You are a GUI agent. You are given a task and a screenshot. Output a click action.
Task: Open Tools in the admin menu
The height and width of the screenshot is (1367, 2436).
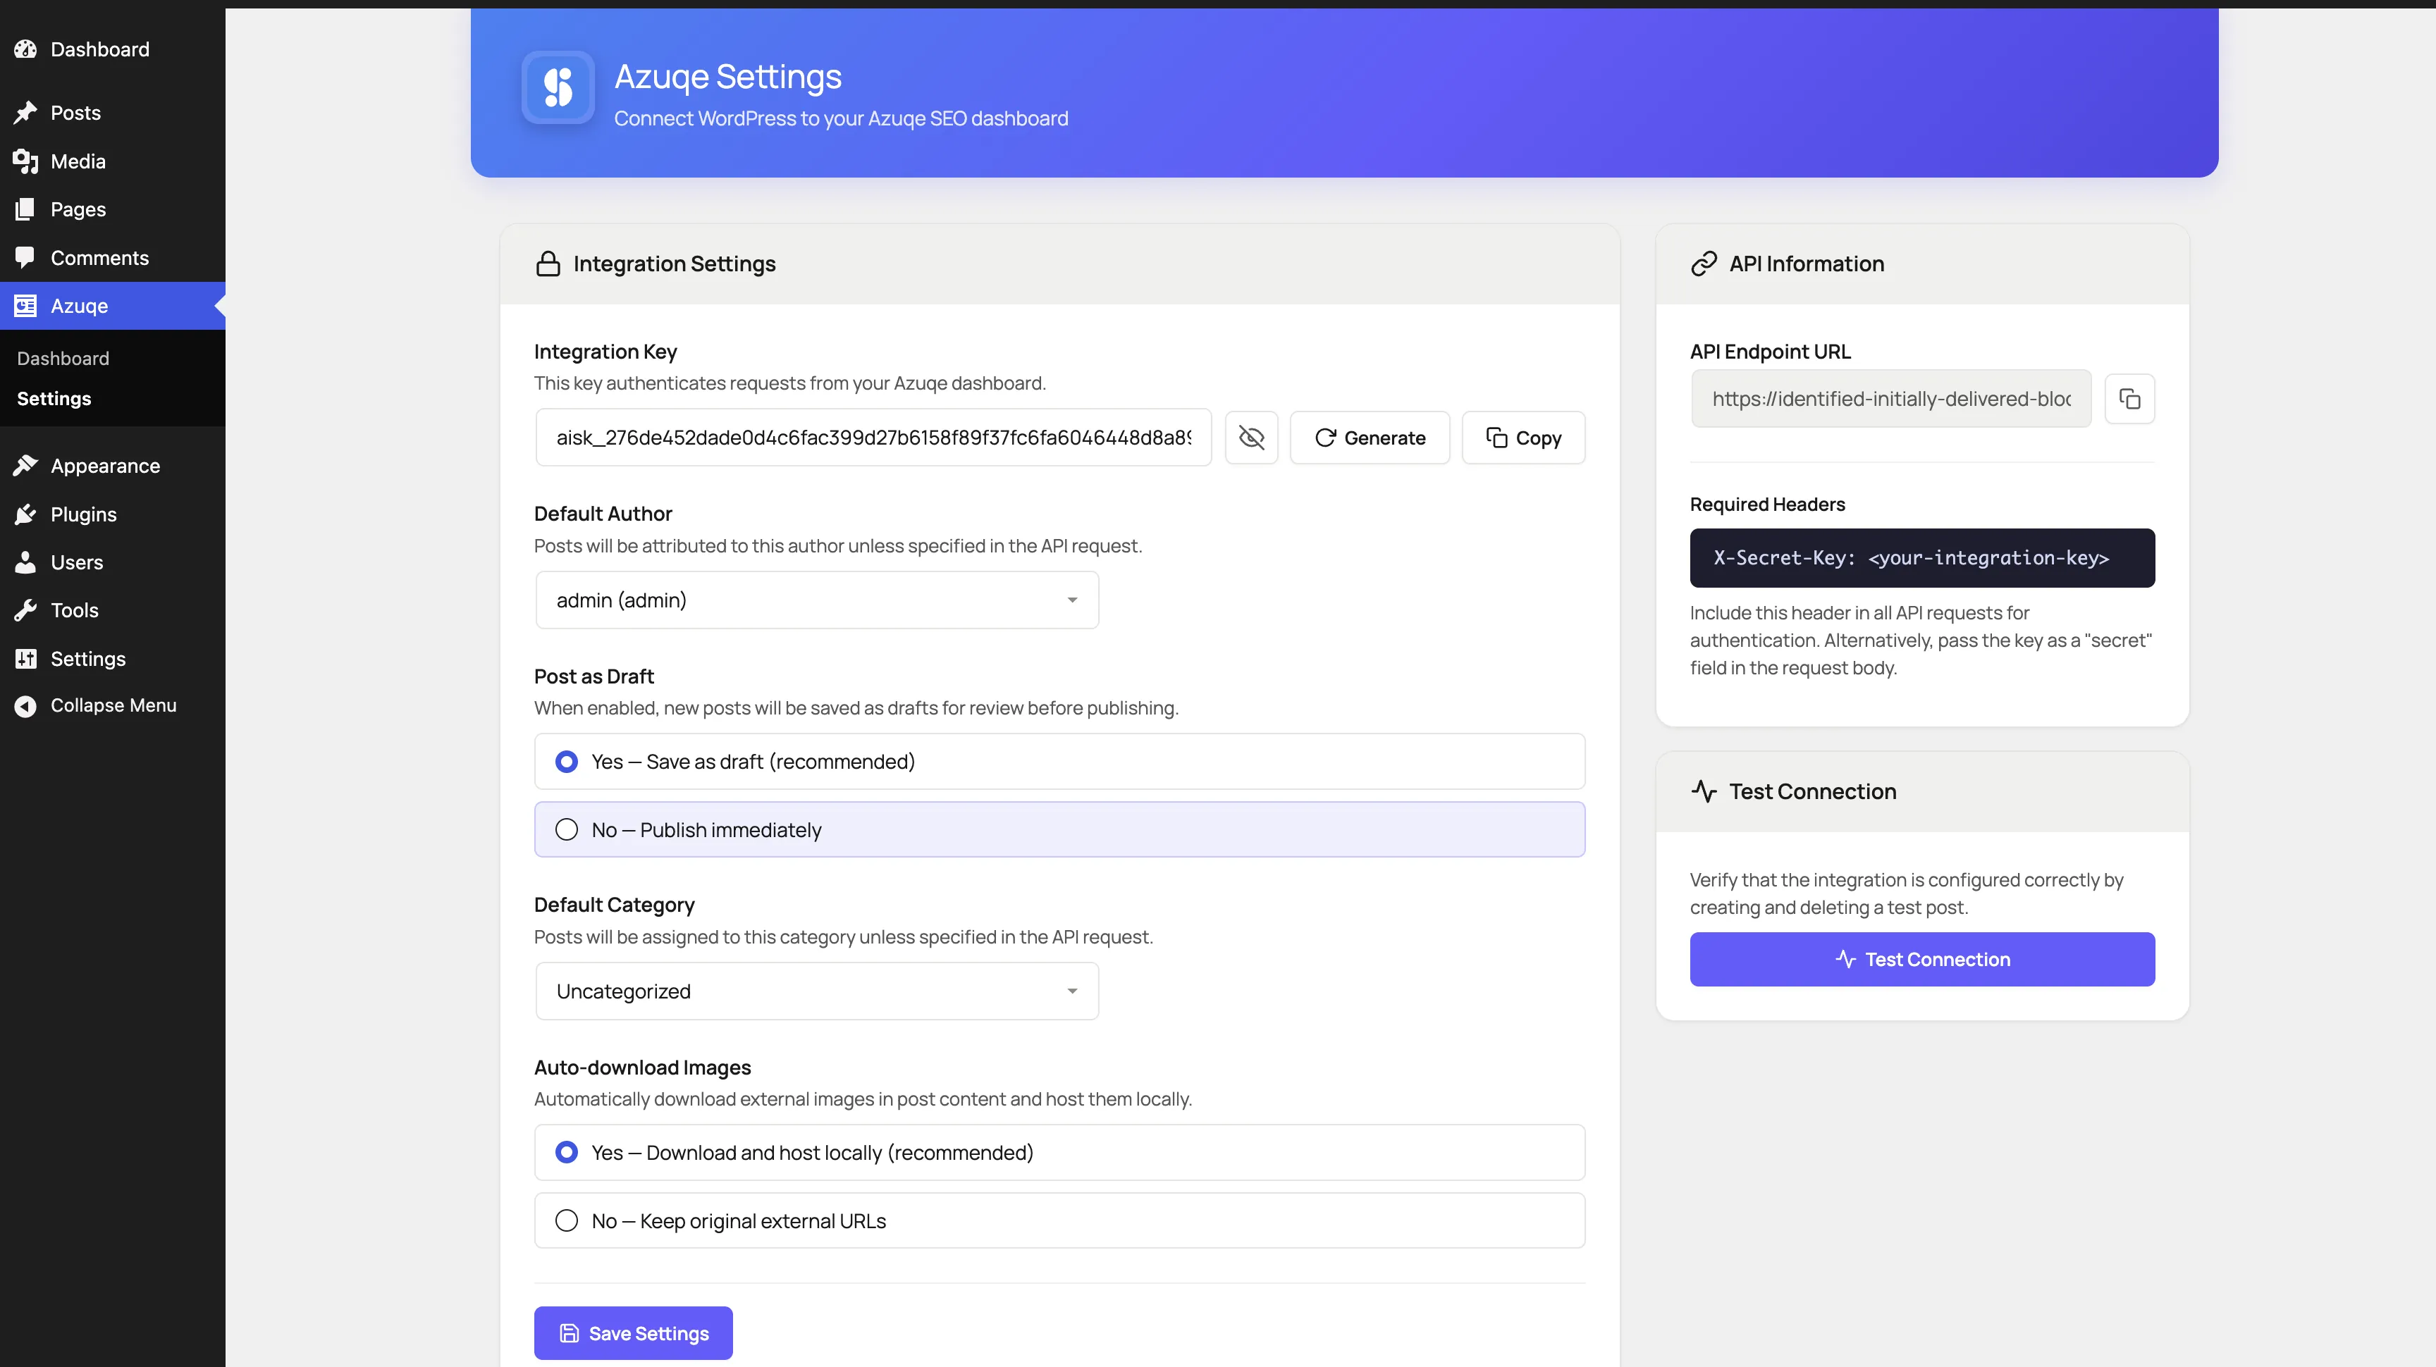113,610
